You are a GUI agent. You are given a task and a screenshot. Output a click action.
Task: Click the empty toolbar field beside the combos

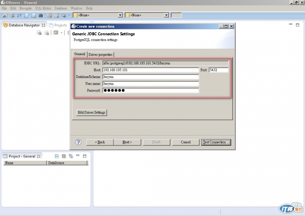[x=177, y=15]
